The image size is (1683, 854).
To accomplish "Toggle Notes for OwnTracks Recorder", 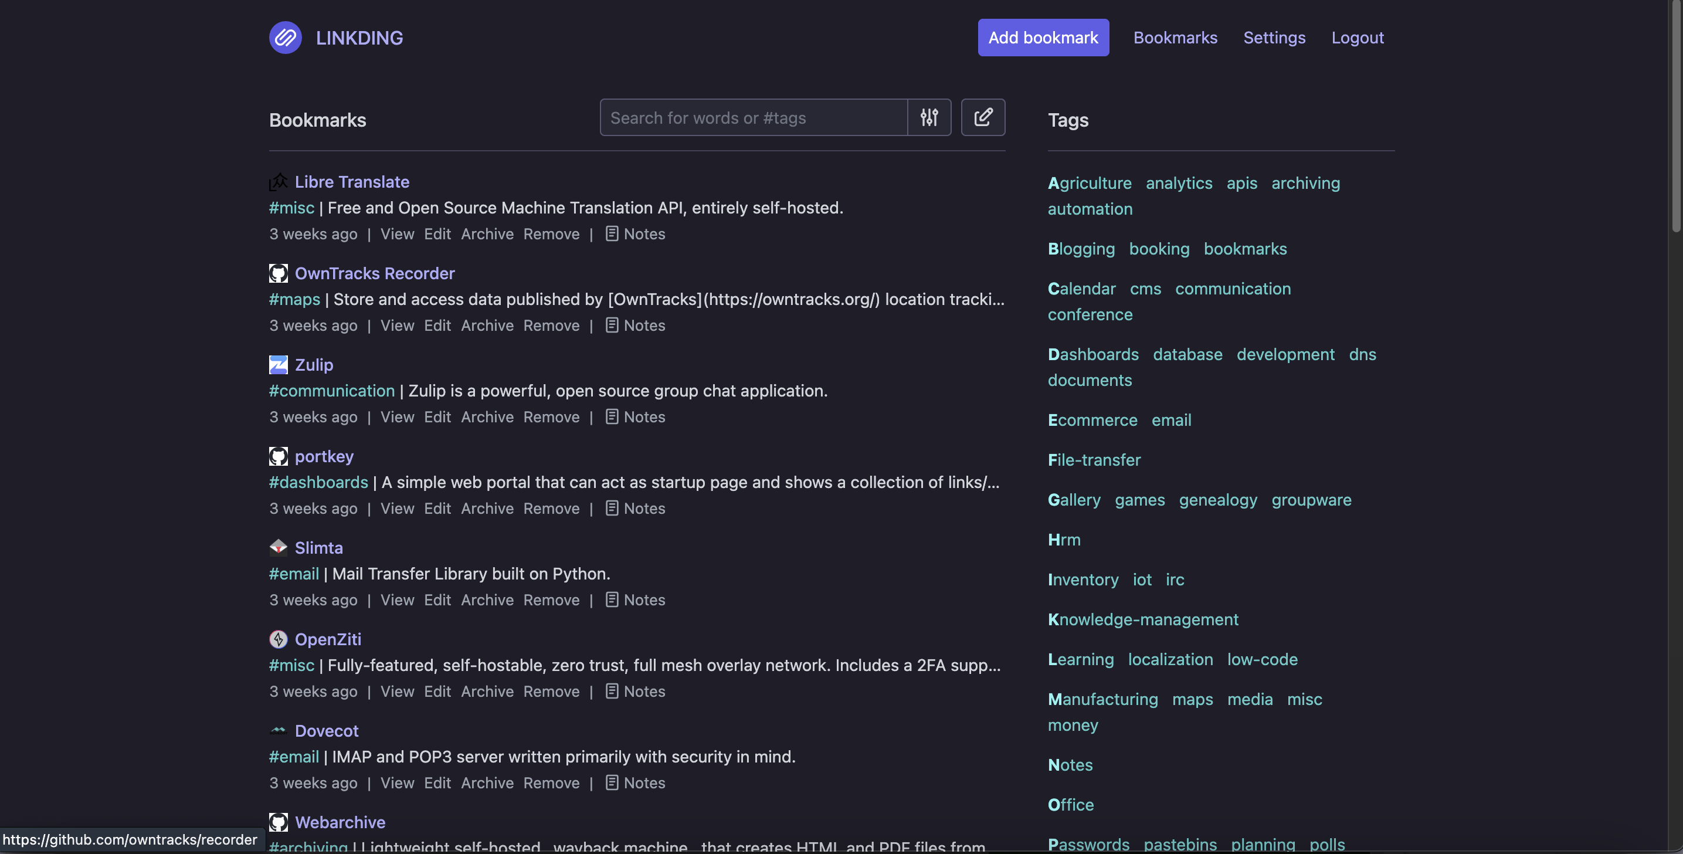I will pyautogui.click(x=635, y=326).
